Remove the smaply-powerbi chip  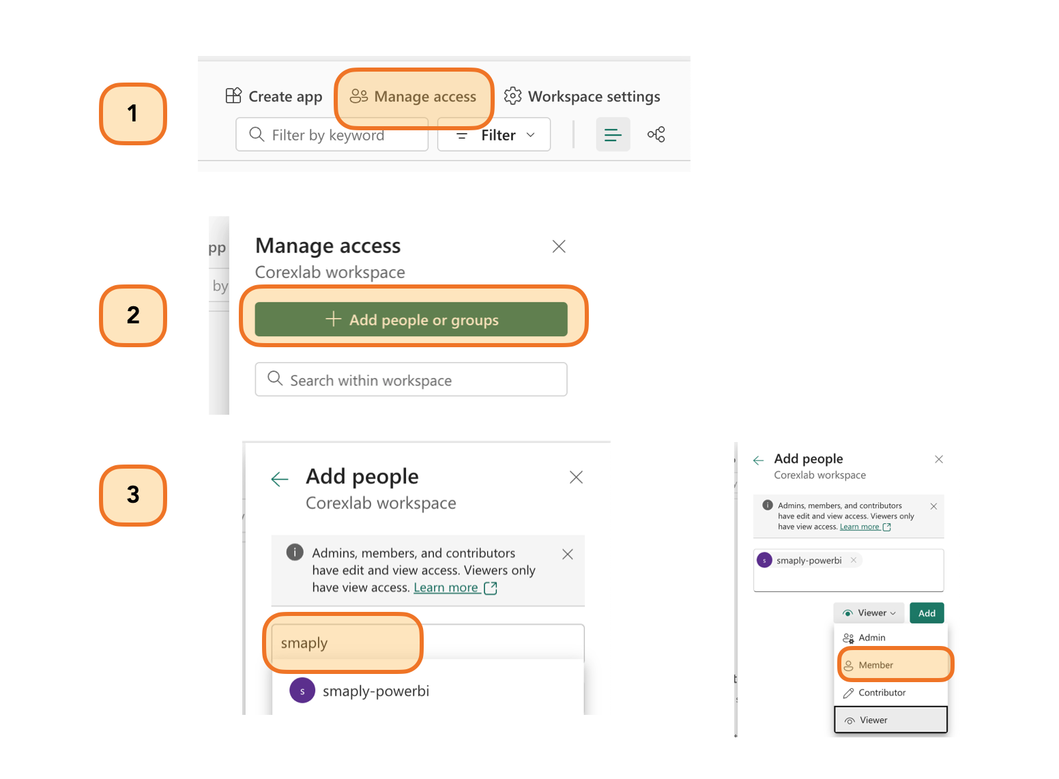[853, 560]
